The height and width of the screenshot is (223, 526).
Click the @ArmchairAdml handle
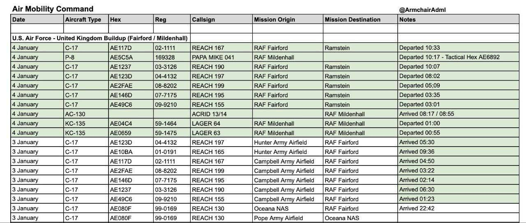422,10
